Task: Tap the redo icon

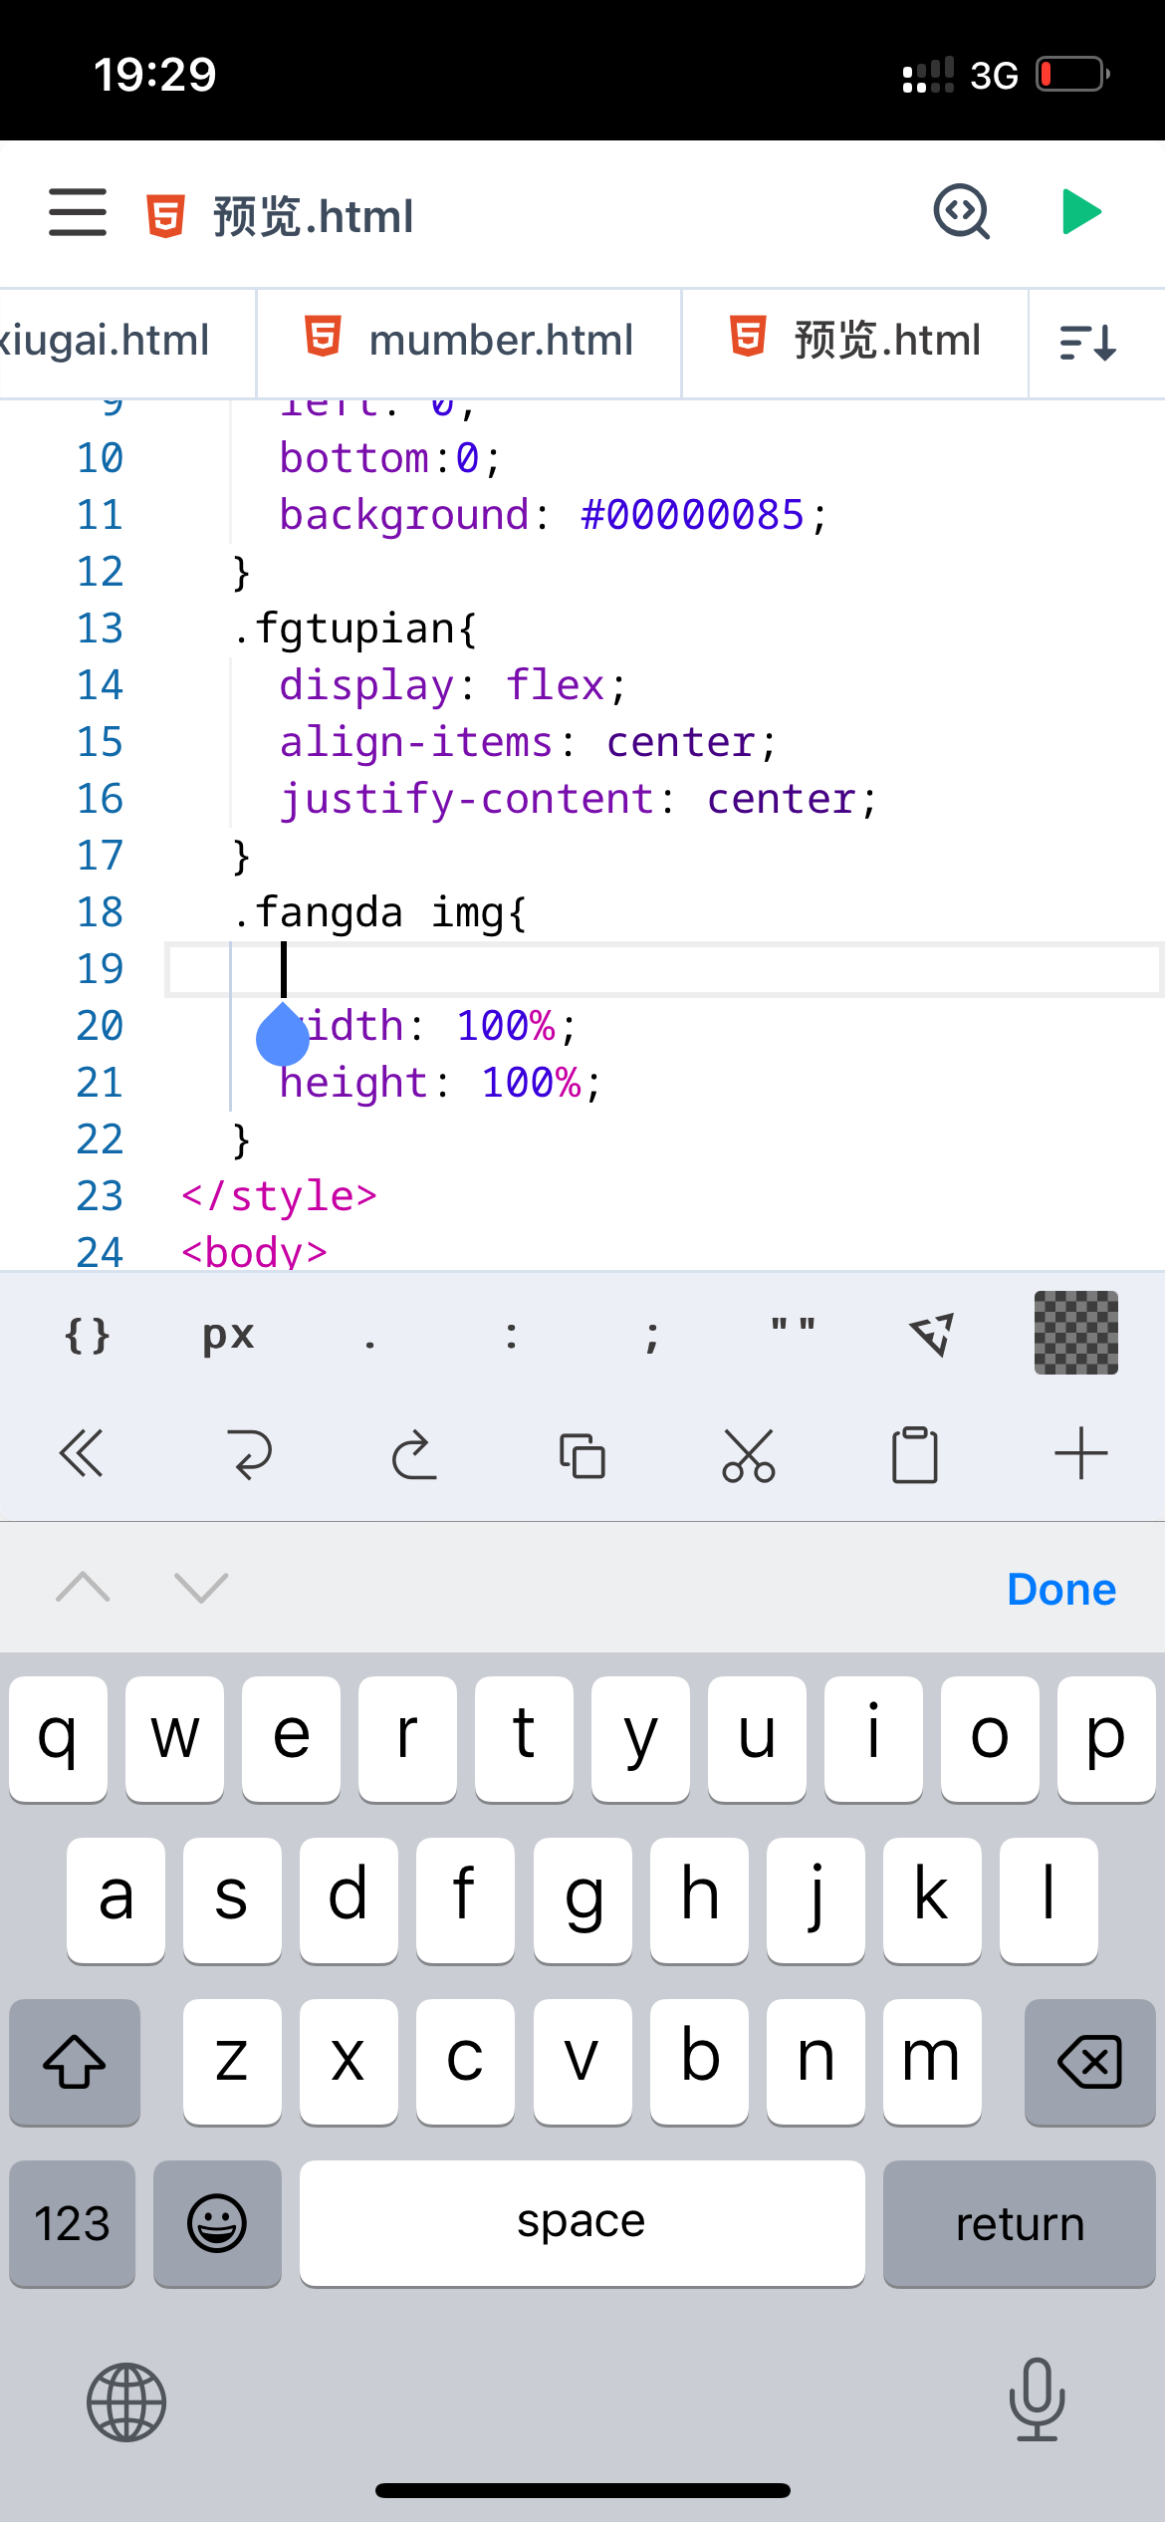Action: coord(414,1454)
